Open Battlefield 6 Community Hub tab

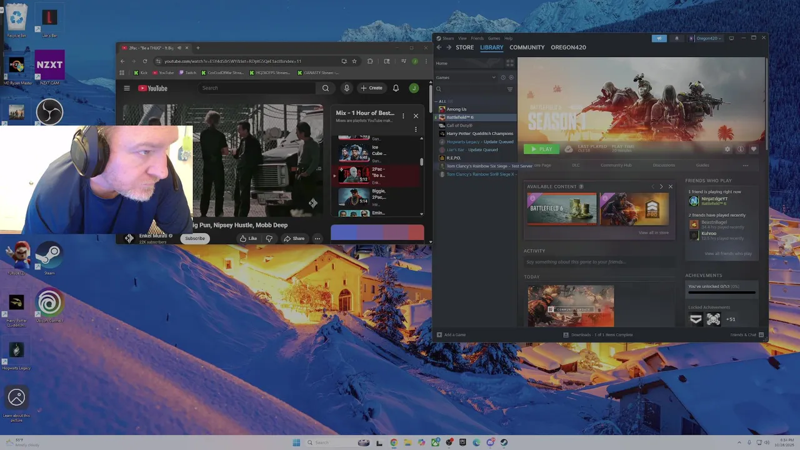616,165
